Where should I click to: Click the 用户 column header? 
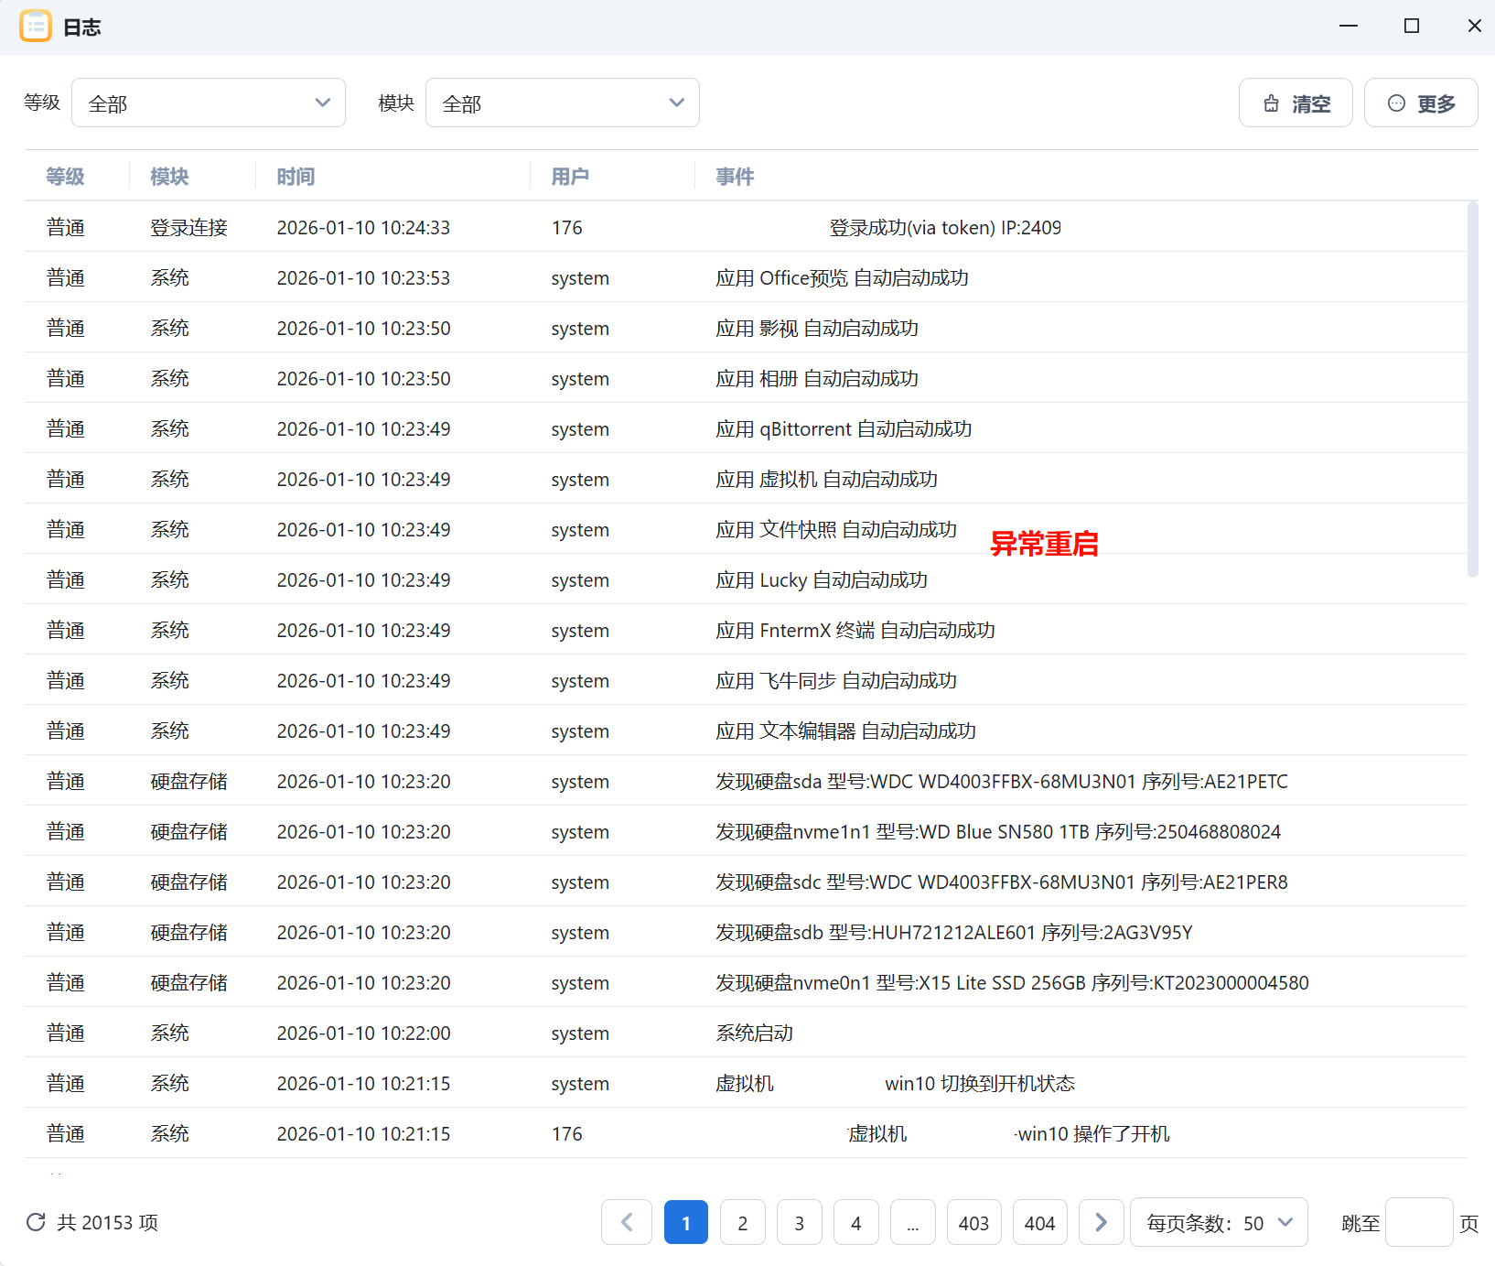[571, 176]
